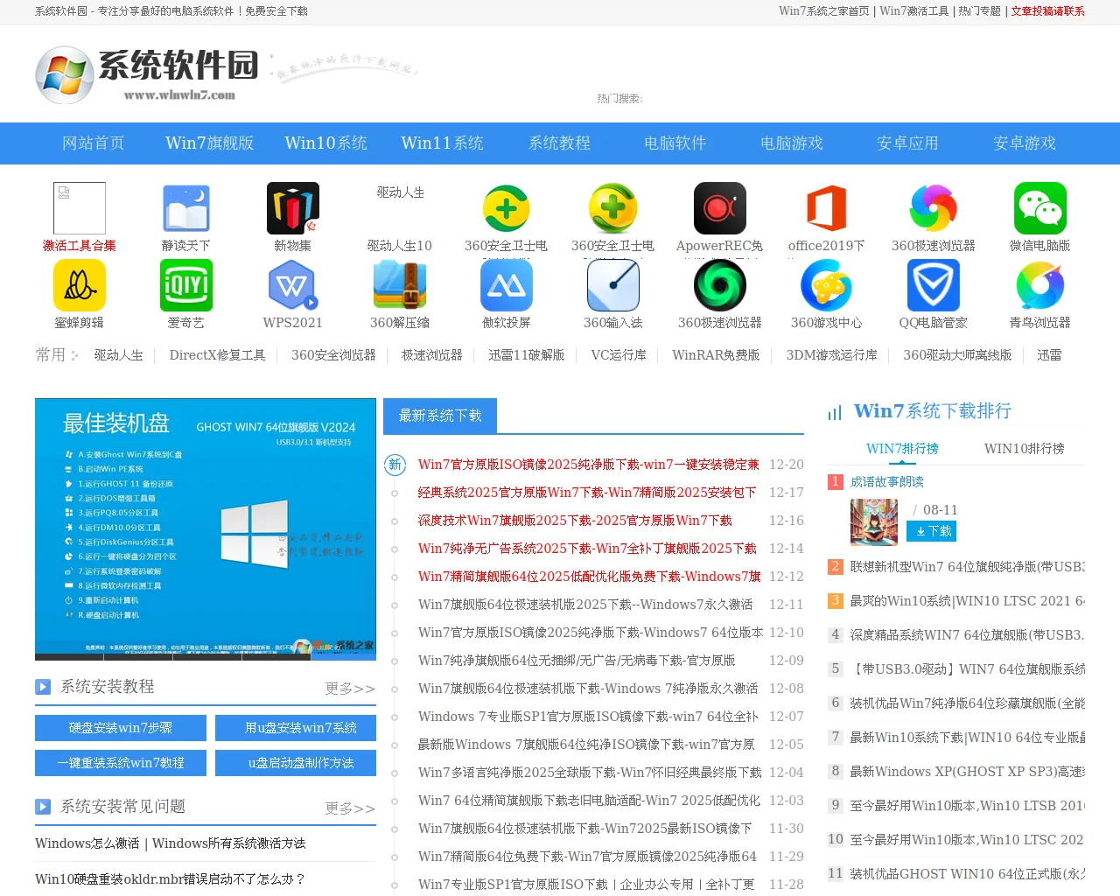
Task: Click the 最佳装机盘 GHOST WIN7 banner
Action: (x=206, y=529)
